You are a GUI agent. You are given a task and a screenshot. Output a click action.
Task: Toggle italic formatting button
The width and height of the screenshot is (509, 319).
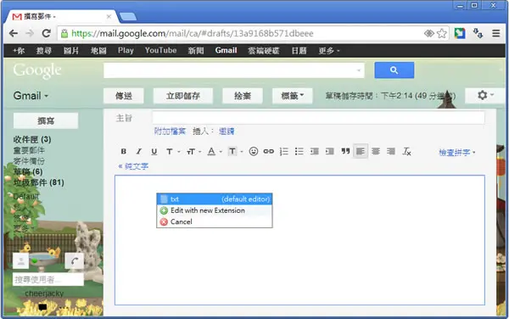click(139, 151)
